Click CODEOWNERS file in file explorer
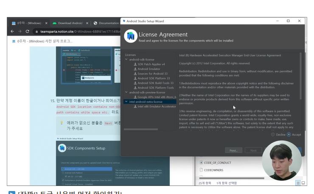The width and height of the screenshot is (314, 194). pyautogui.click(x=213, y=170)
